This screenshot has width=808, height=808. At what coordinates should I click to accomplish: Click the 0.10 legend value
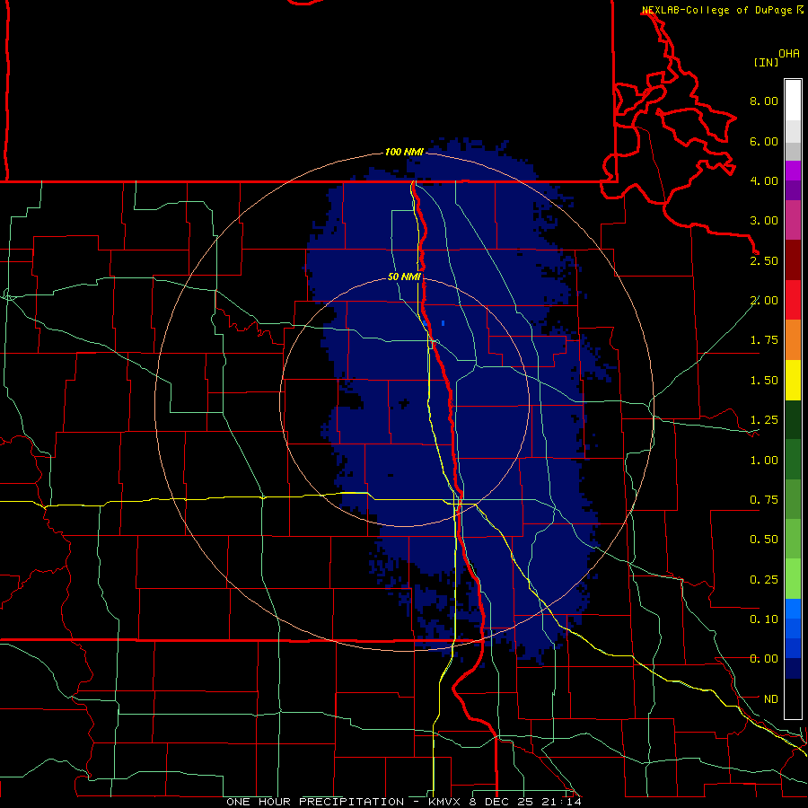pyautogui.click(x=764, y=619)
